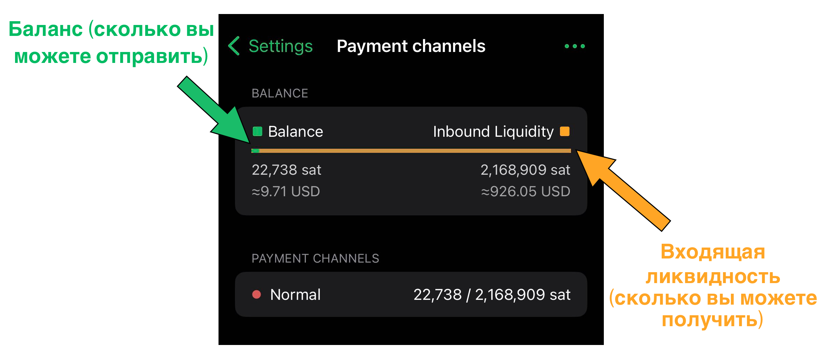Click the green Balance legend square
This screenshot has height=359, width=822.
click(x=257, y=131)
